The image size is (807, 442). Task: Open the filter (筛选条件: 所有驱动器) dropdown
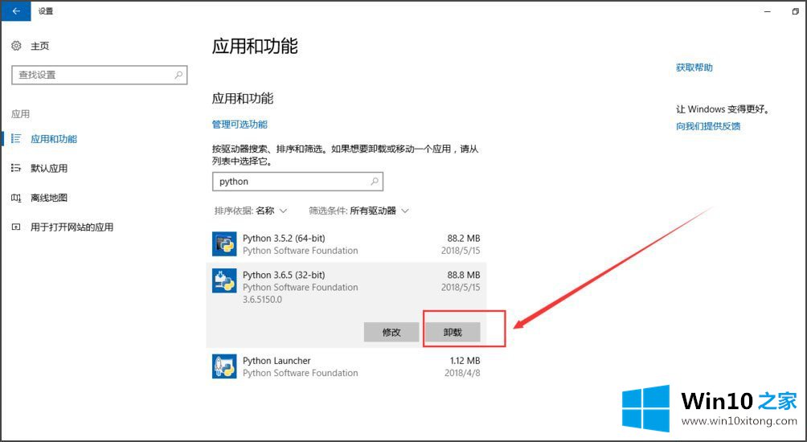358,211
